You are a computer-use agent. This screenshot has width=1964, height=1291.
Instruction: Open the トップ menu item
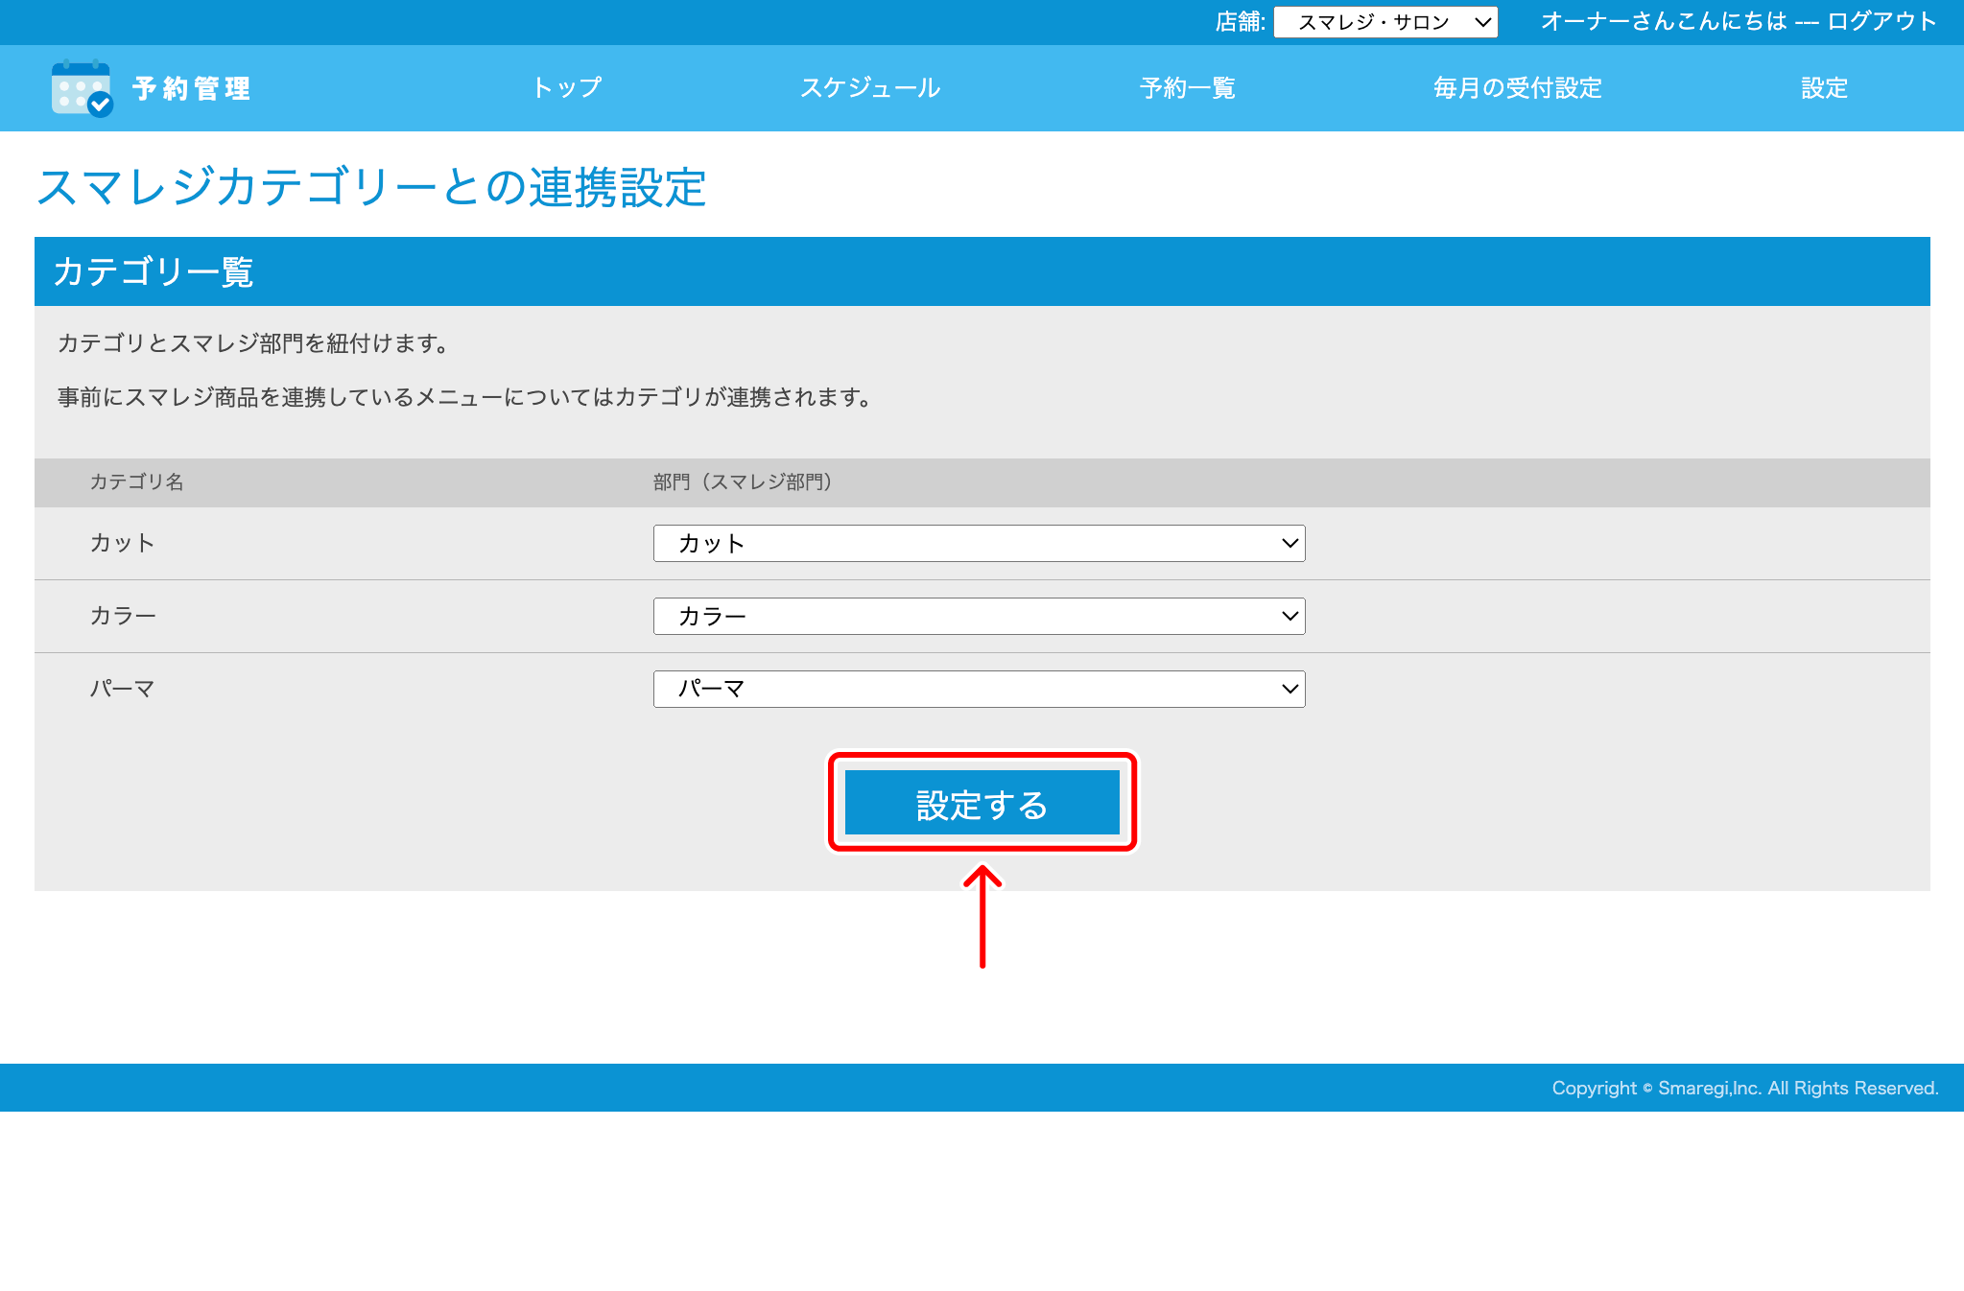567,88
